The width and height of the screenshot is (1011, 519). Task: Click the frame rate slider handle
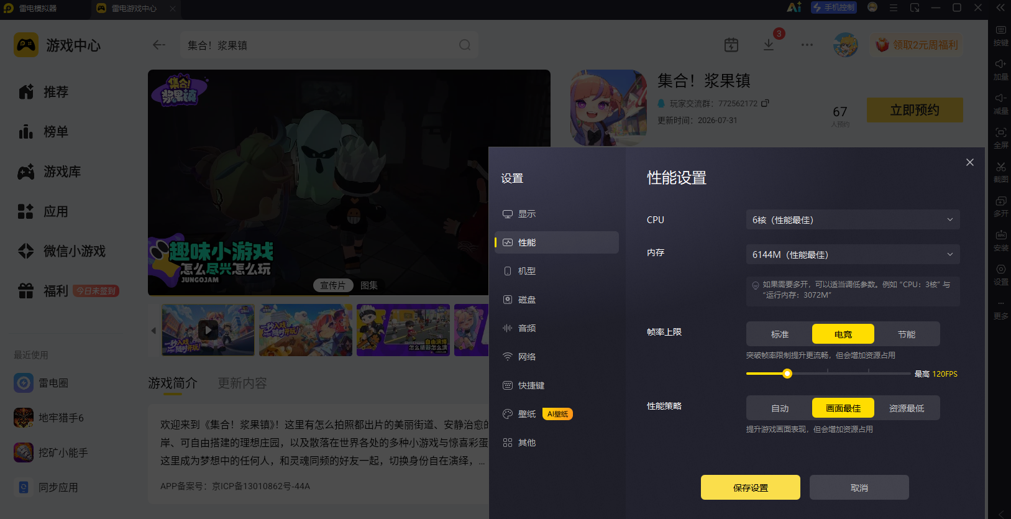[787, 374]
